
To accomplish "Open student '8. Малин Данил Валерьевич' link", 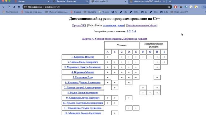I will tap(83, 93).
